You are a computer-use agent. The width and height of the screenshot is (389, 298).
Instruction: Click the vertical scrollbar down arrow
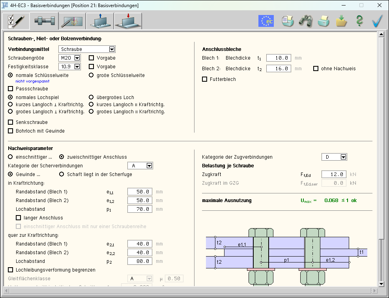click(381, 284)
